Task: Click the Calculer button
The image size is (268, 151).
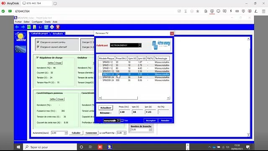Action: tap(76, 133)
